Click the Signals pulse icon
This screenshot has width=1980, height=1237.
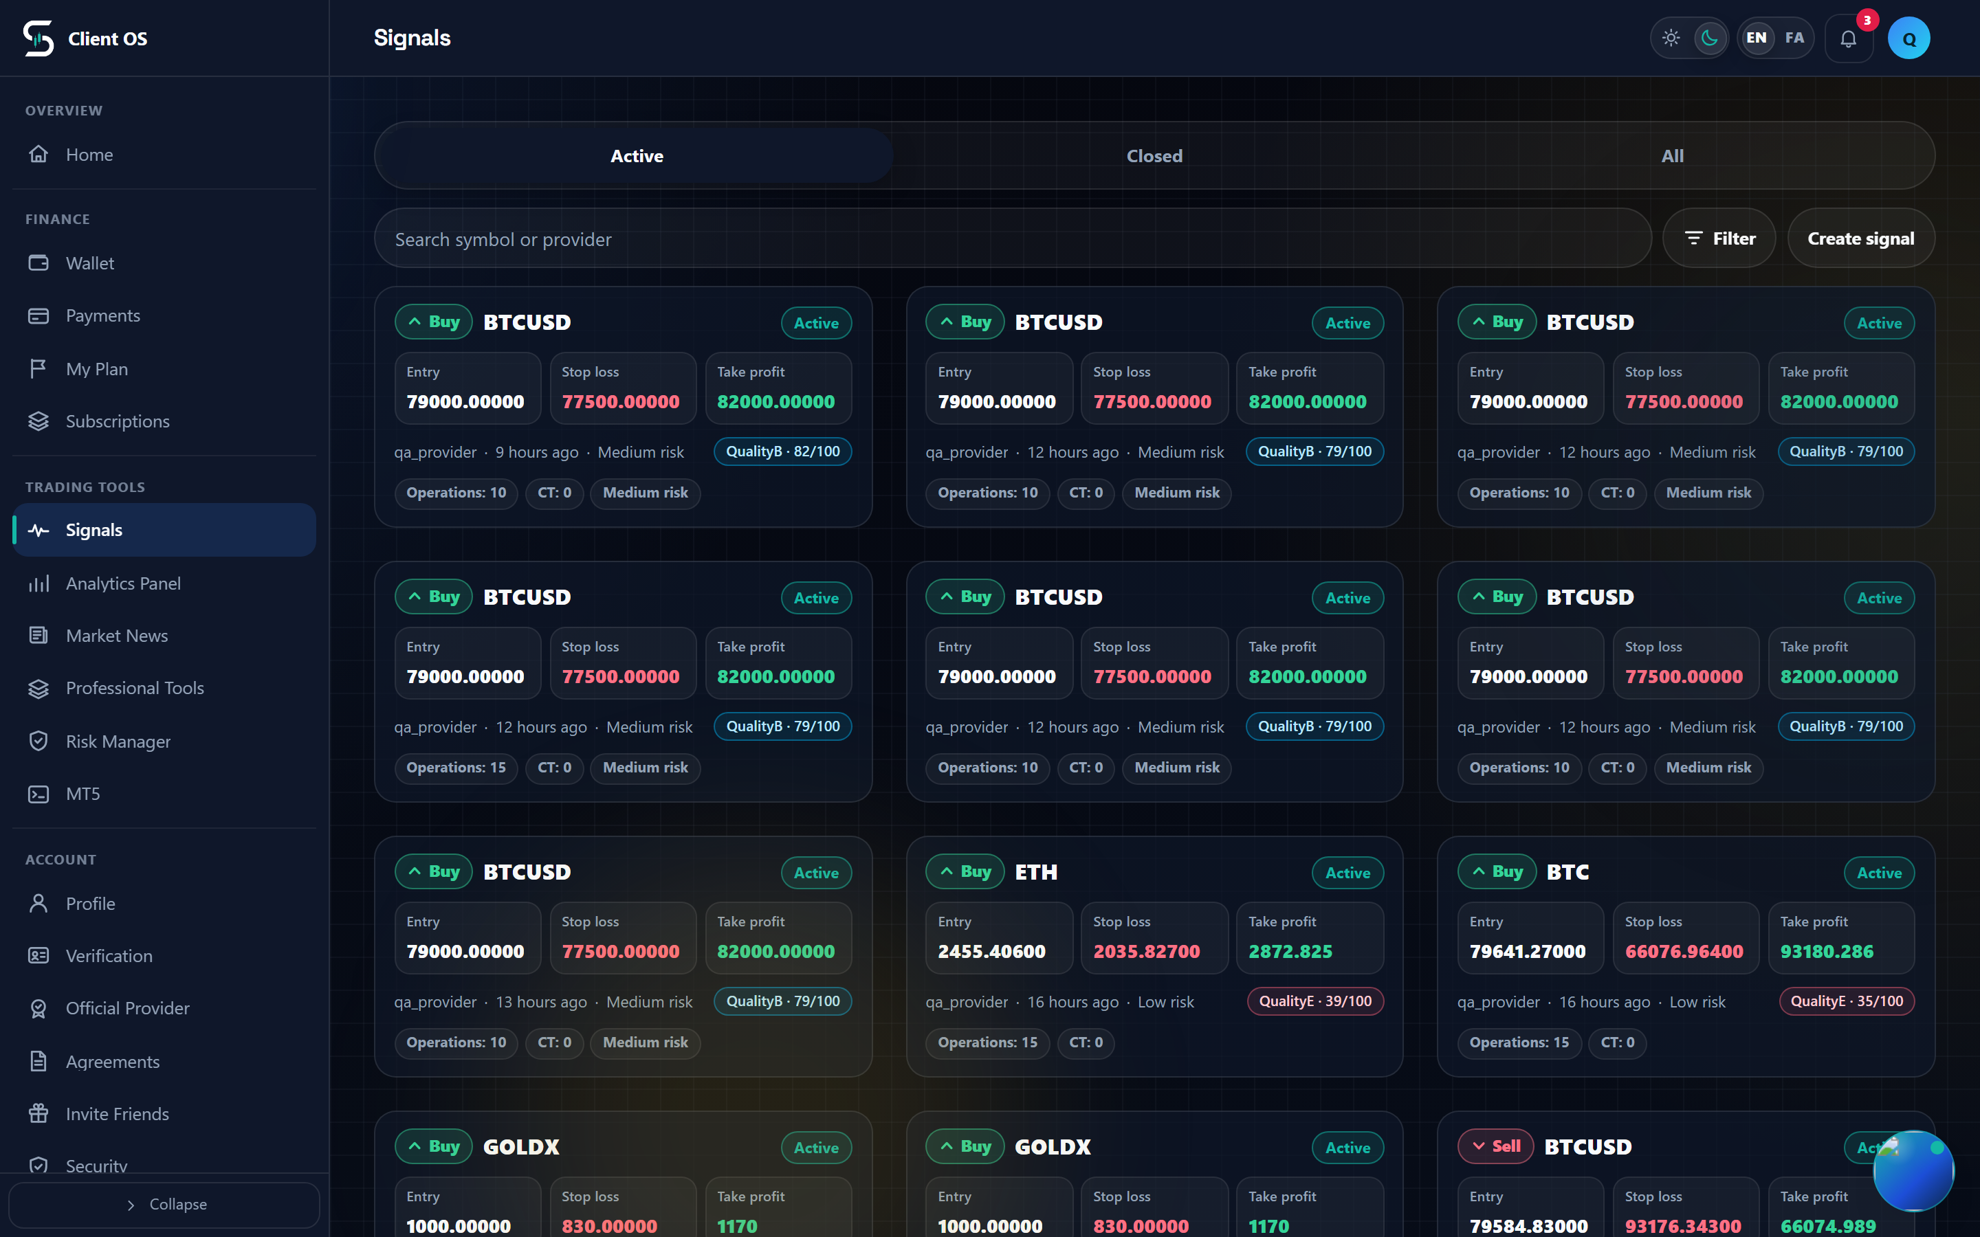(x=38, y=530)
